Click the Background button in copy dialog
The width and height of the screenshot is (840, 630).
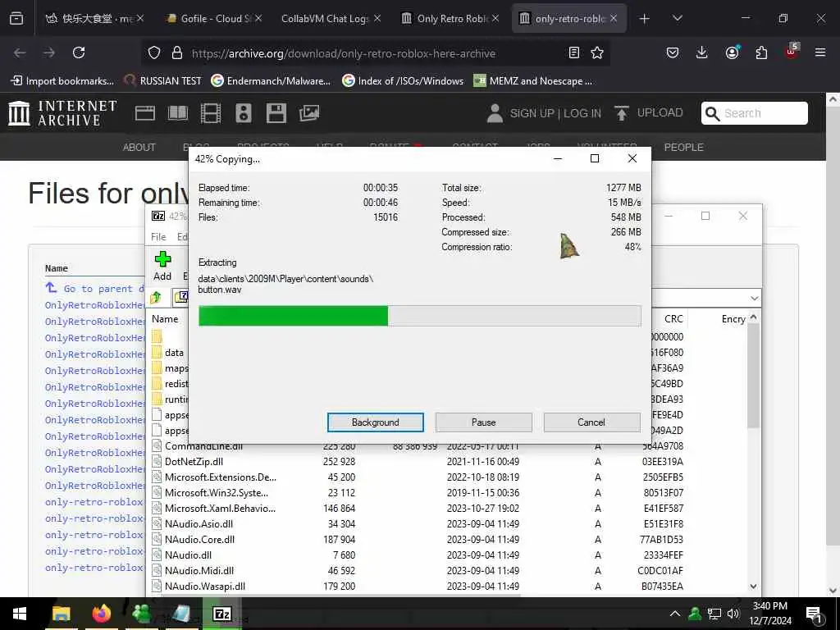[x=375, y=422]
